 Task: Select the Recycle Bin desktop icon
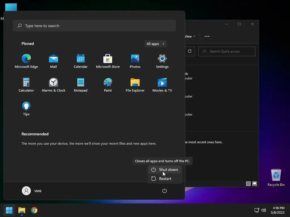pos(276,178)
